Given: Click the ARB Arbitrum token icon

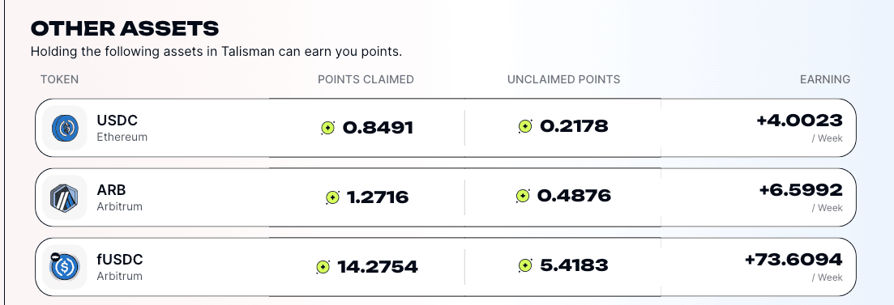Looking at the screenshot, I should pyautogui.click(x=64, y=197).
